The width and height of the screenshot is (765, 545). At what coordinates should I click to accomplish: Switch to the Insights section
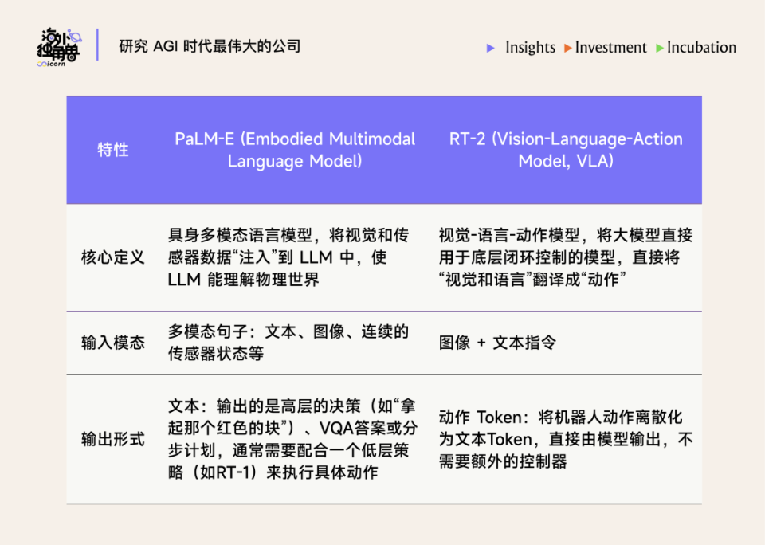530,48
